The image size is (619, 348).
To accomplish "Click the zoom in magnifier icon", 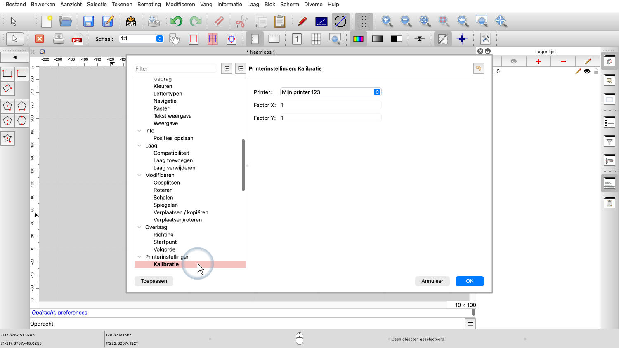I will click(387, 21).
